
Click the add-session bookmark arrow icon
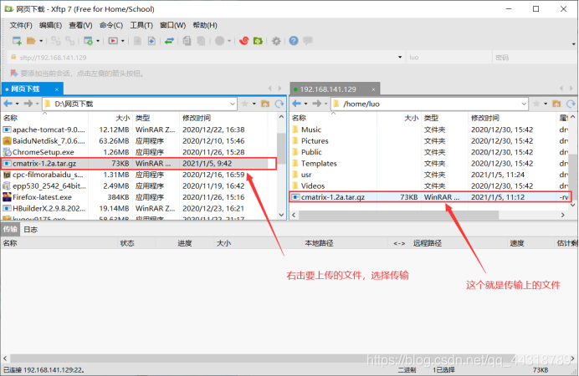pyautogui.click(x=14, y=74)
